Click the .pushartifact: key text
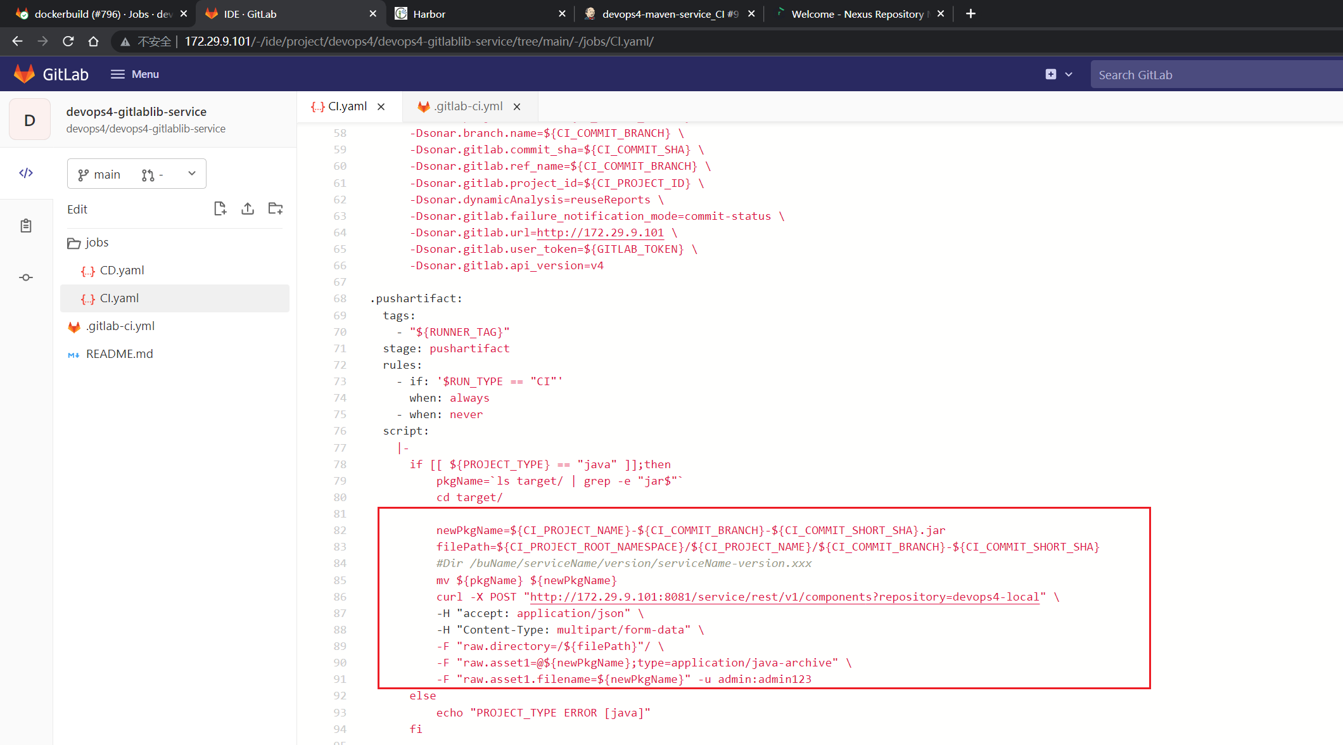1343x745 pixels. [x=416, y=298]
